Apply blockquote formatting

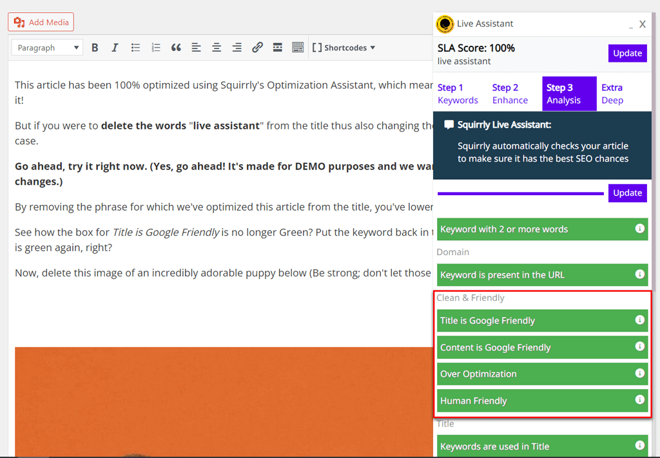[176, 48]
